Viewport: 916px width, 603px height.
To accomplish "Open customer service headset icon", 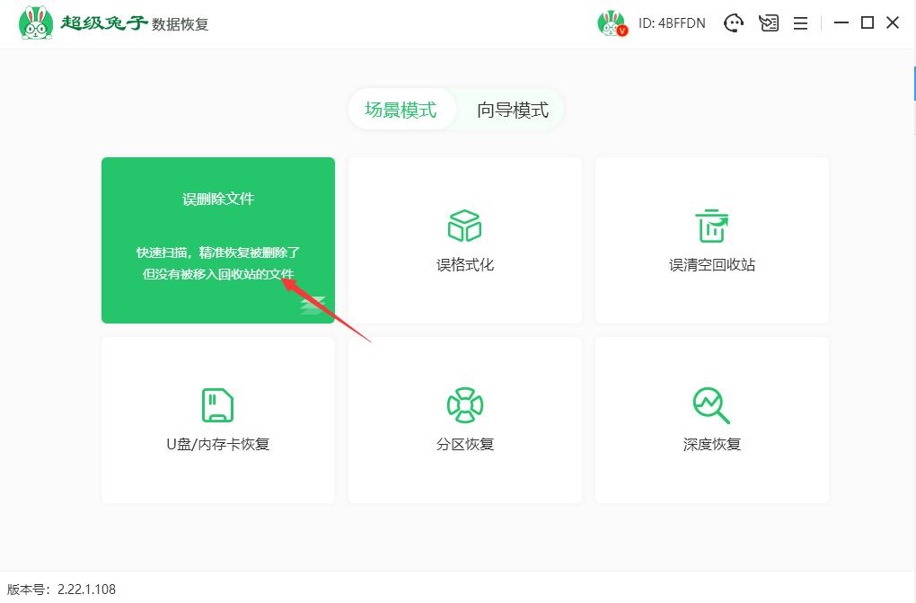I will 734,23.
